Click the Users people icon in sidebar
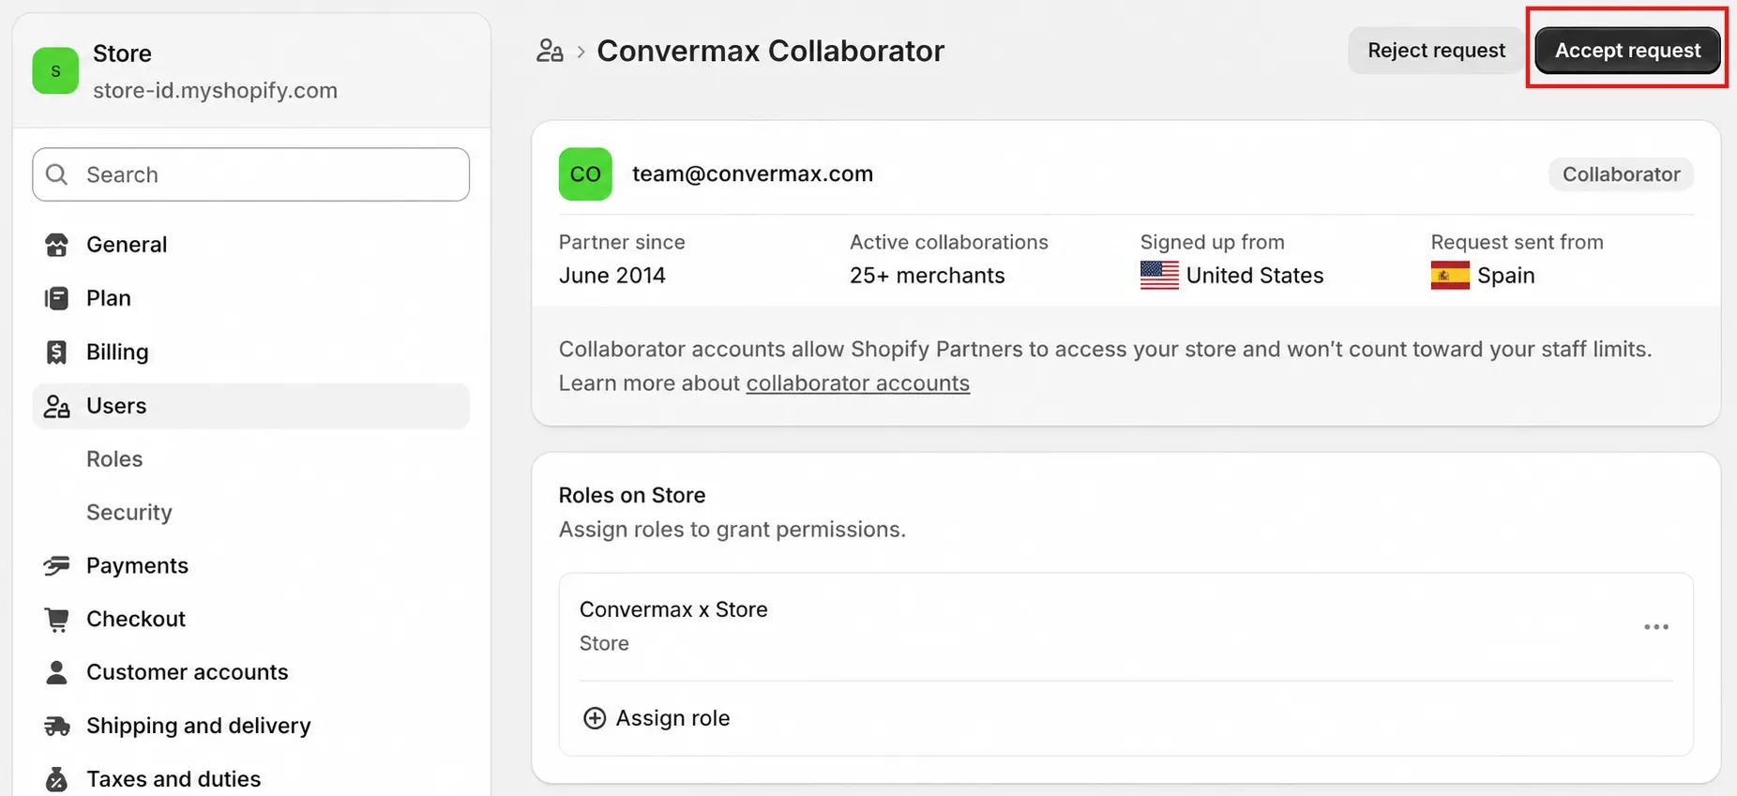Viewport: 1737px width, 796px height. pyautogui.click(x=56, y=406)
